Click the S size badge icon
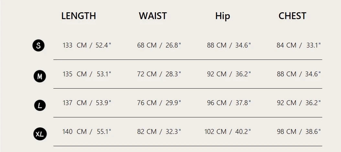 click(38, 46)
